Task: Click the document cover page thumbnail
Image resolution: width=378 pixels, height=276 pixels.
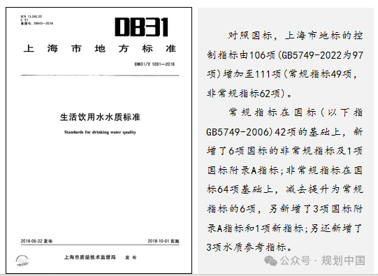Action: tap(99, 140)
